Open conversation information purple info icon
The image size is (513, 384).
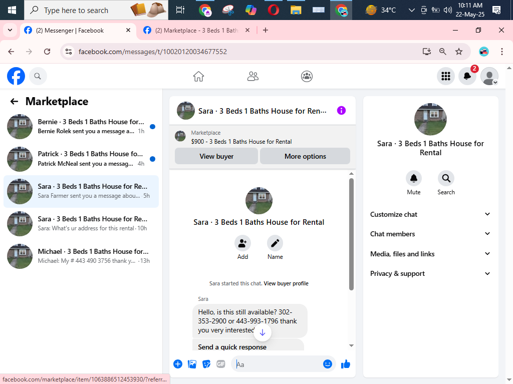(341, 111)
